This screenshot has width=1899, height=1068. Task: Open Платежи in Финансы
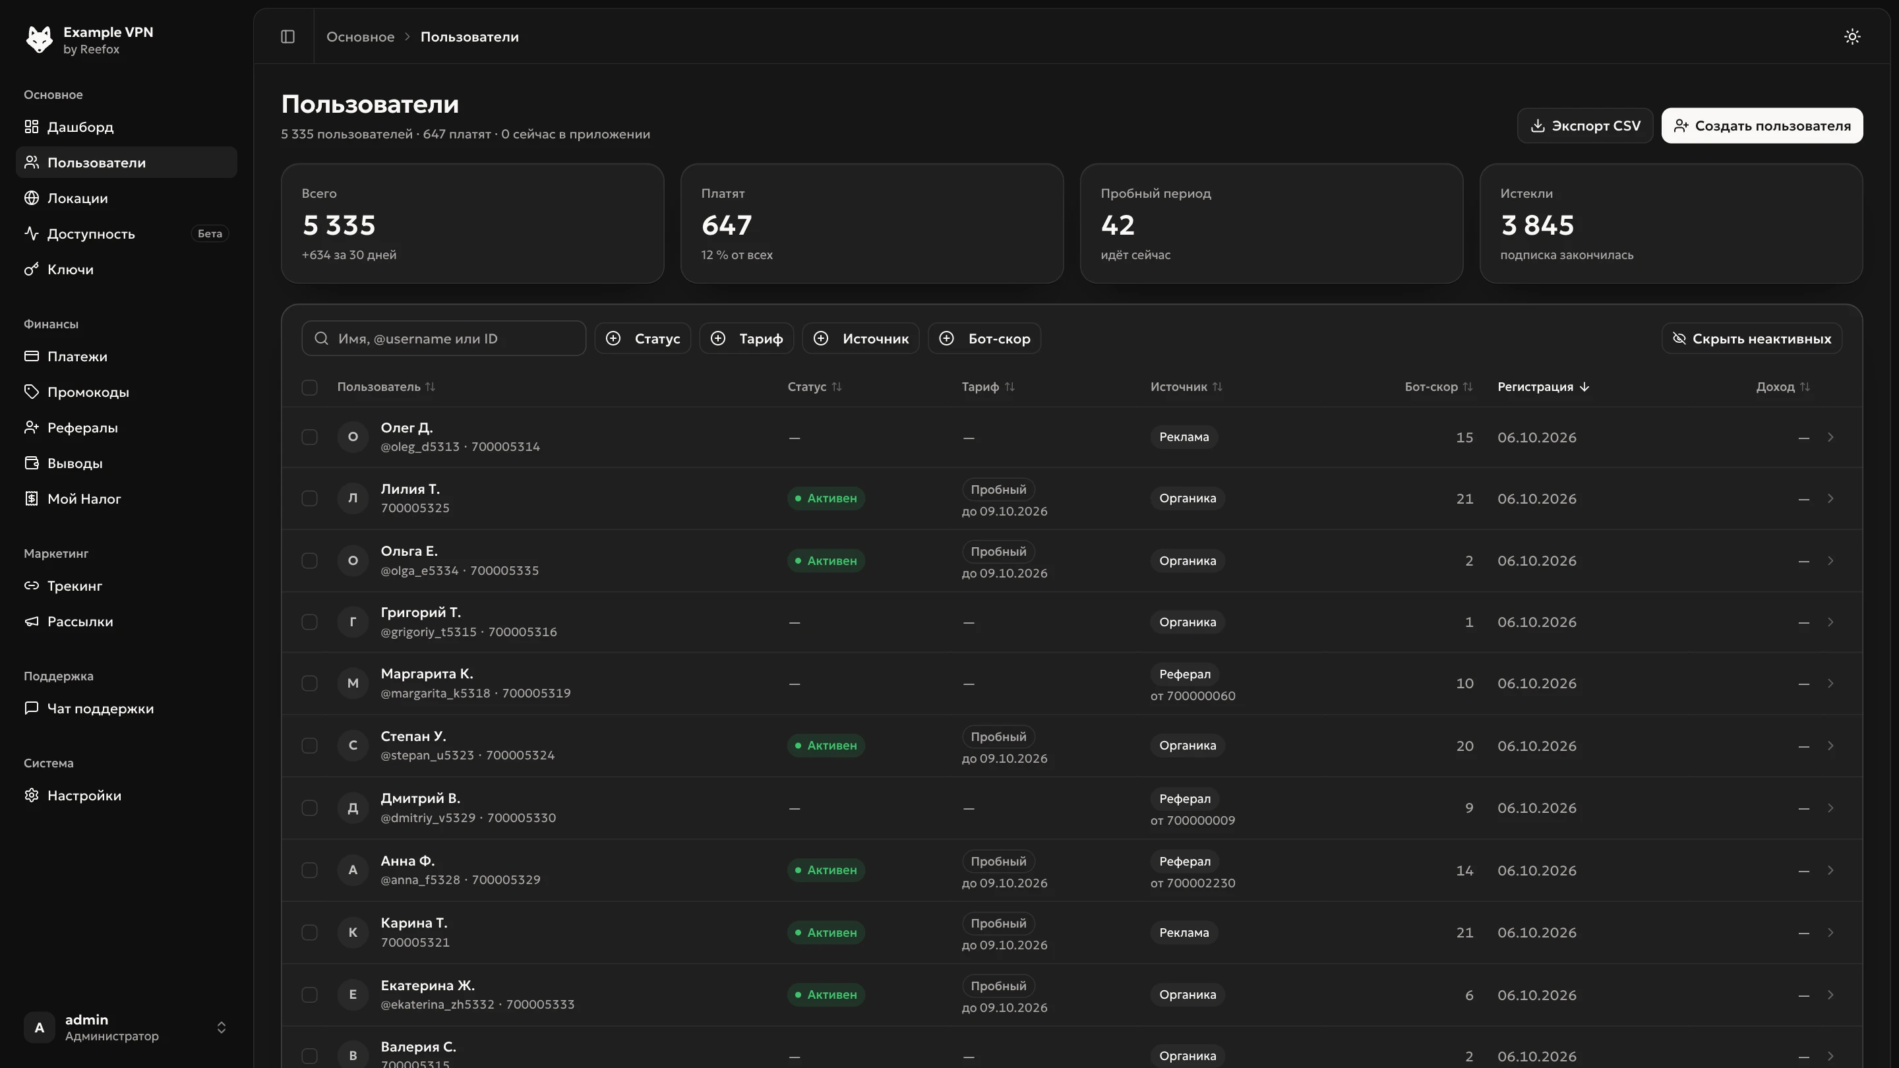point(126,357)
